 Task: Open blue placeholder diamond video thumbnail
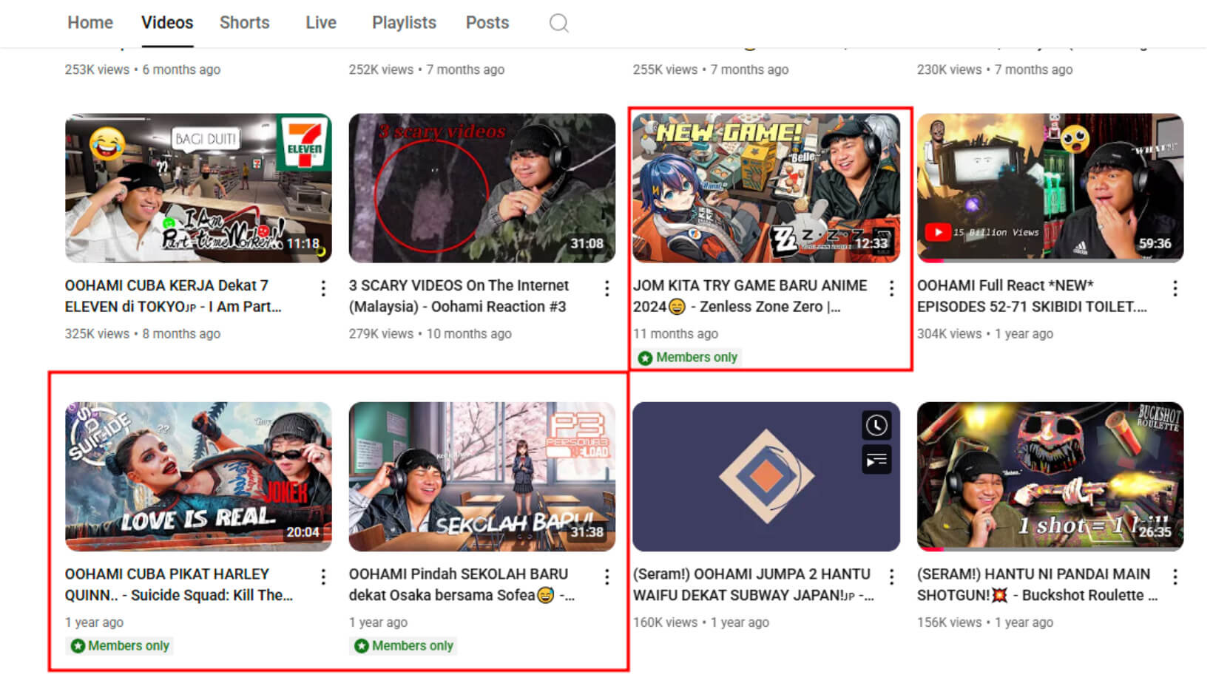coord(766,477)
